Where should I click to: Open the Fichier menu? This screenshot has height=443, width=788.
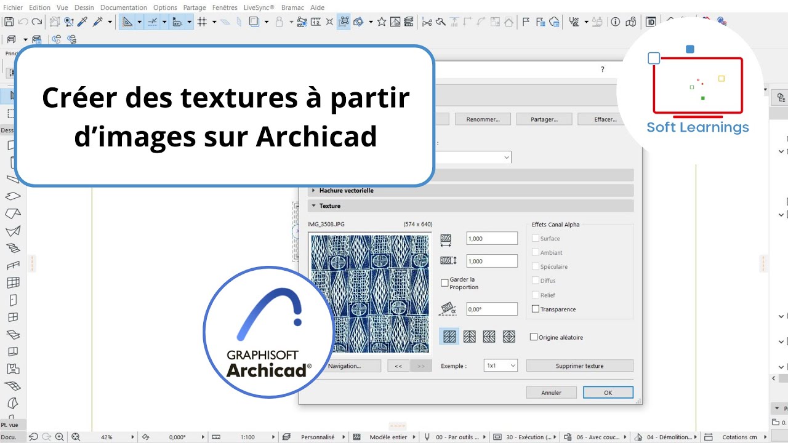click(x=13, y=7)
